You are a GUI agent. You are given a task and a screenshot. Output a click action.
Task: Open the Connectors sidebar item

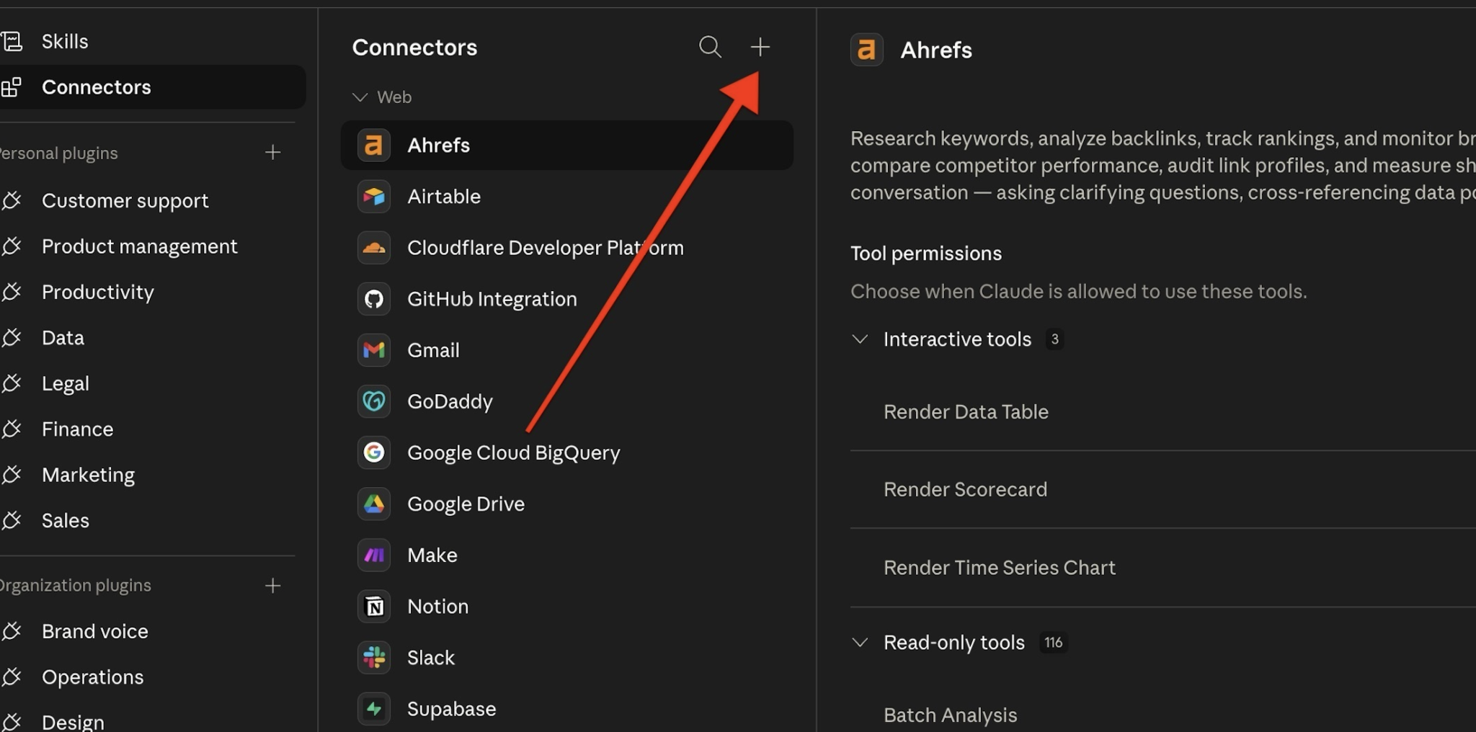point(151,87)
